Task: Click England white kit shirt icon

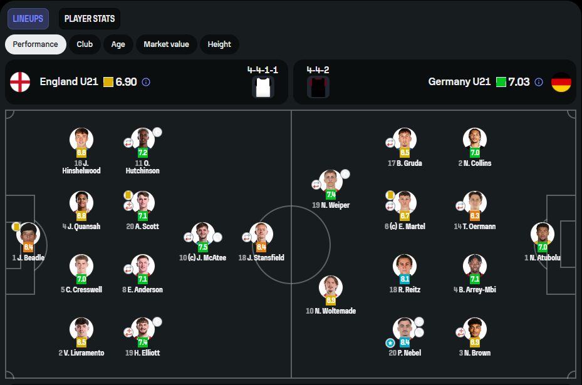Action: click(263, 87)
